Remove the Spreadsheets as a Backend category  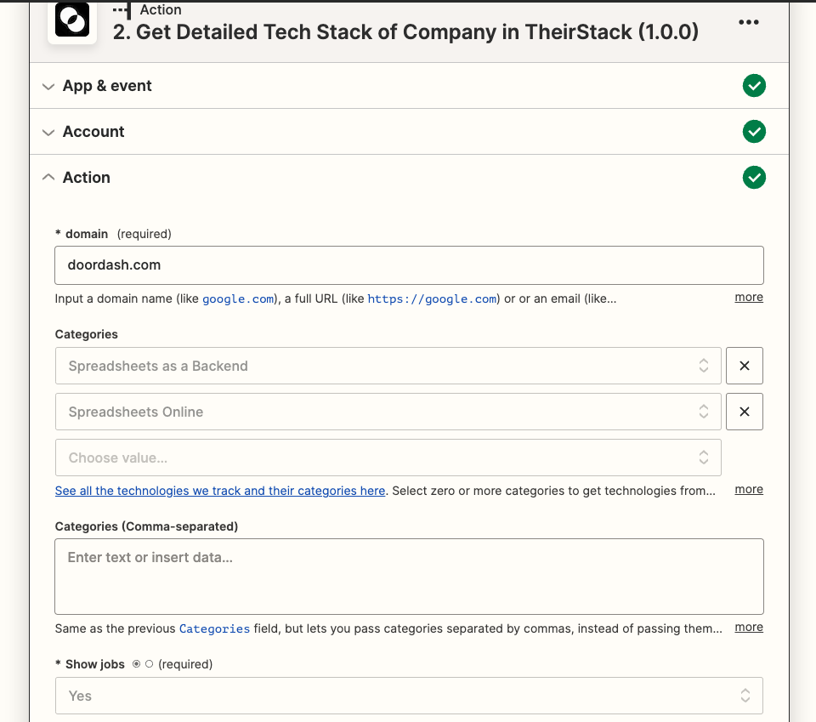pos(744,366)
